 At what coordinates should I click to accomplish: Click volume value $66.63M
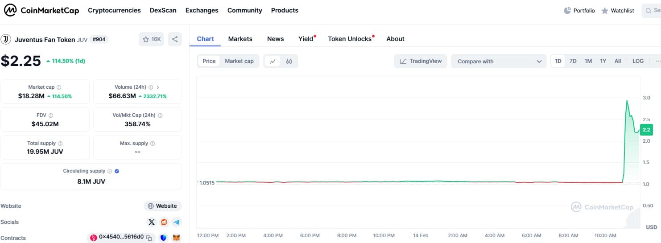pos(122,96)
